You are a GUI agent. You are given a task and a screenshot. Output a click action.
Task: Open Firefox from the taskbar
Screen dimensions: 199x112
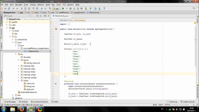click(21, 109)
